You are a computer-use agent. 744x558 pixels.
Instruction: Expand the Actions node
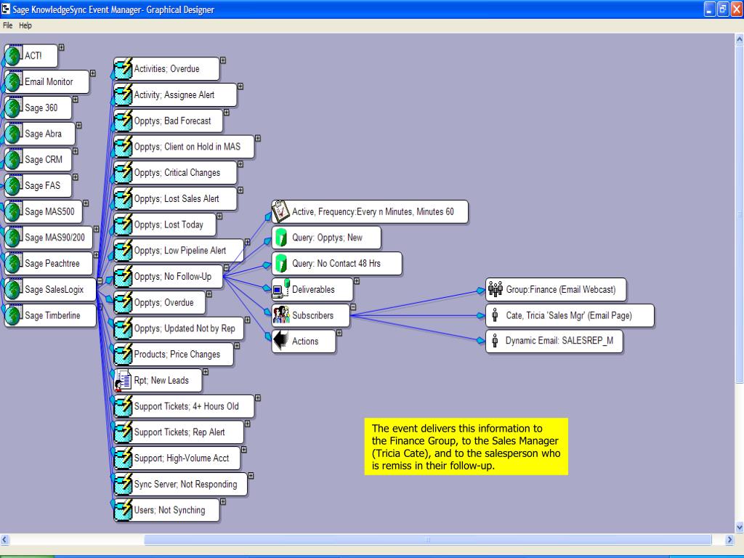[339, 333]
